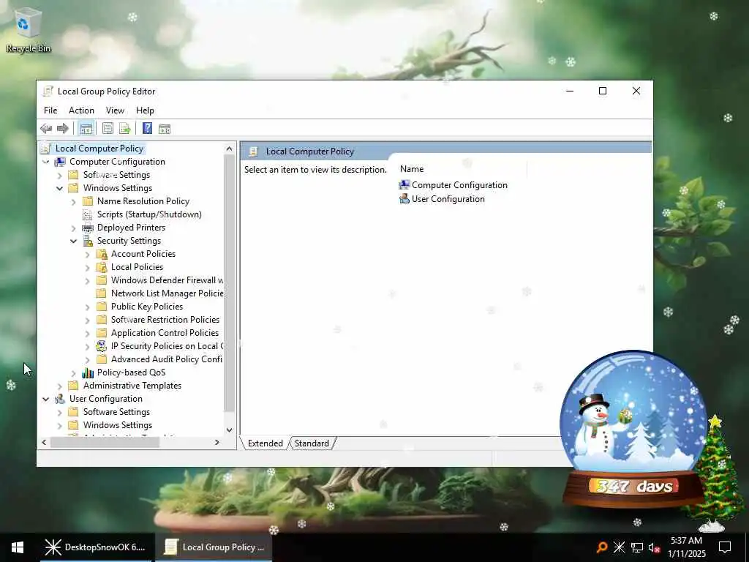749x562 pixels.
Task: Open the Recycle Bin desktop icon
Action: point(29,30)
